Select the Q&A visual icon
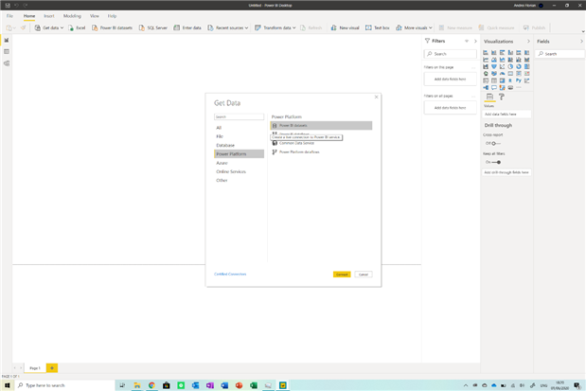 tap(493, 87)
